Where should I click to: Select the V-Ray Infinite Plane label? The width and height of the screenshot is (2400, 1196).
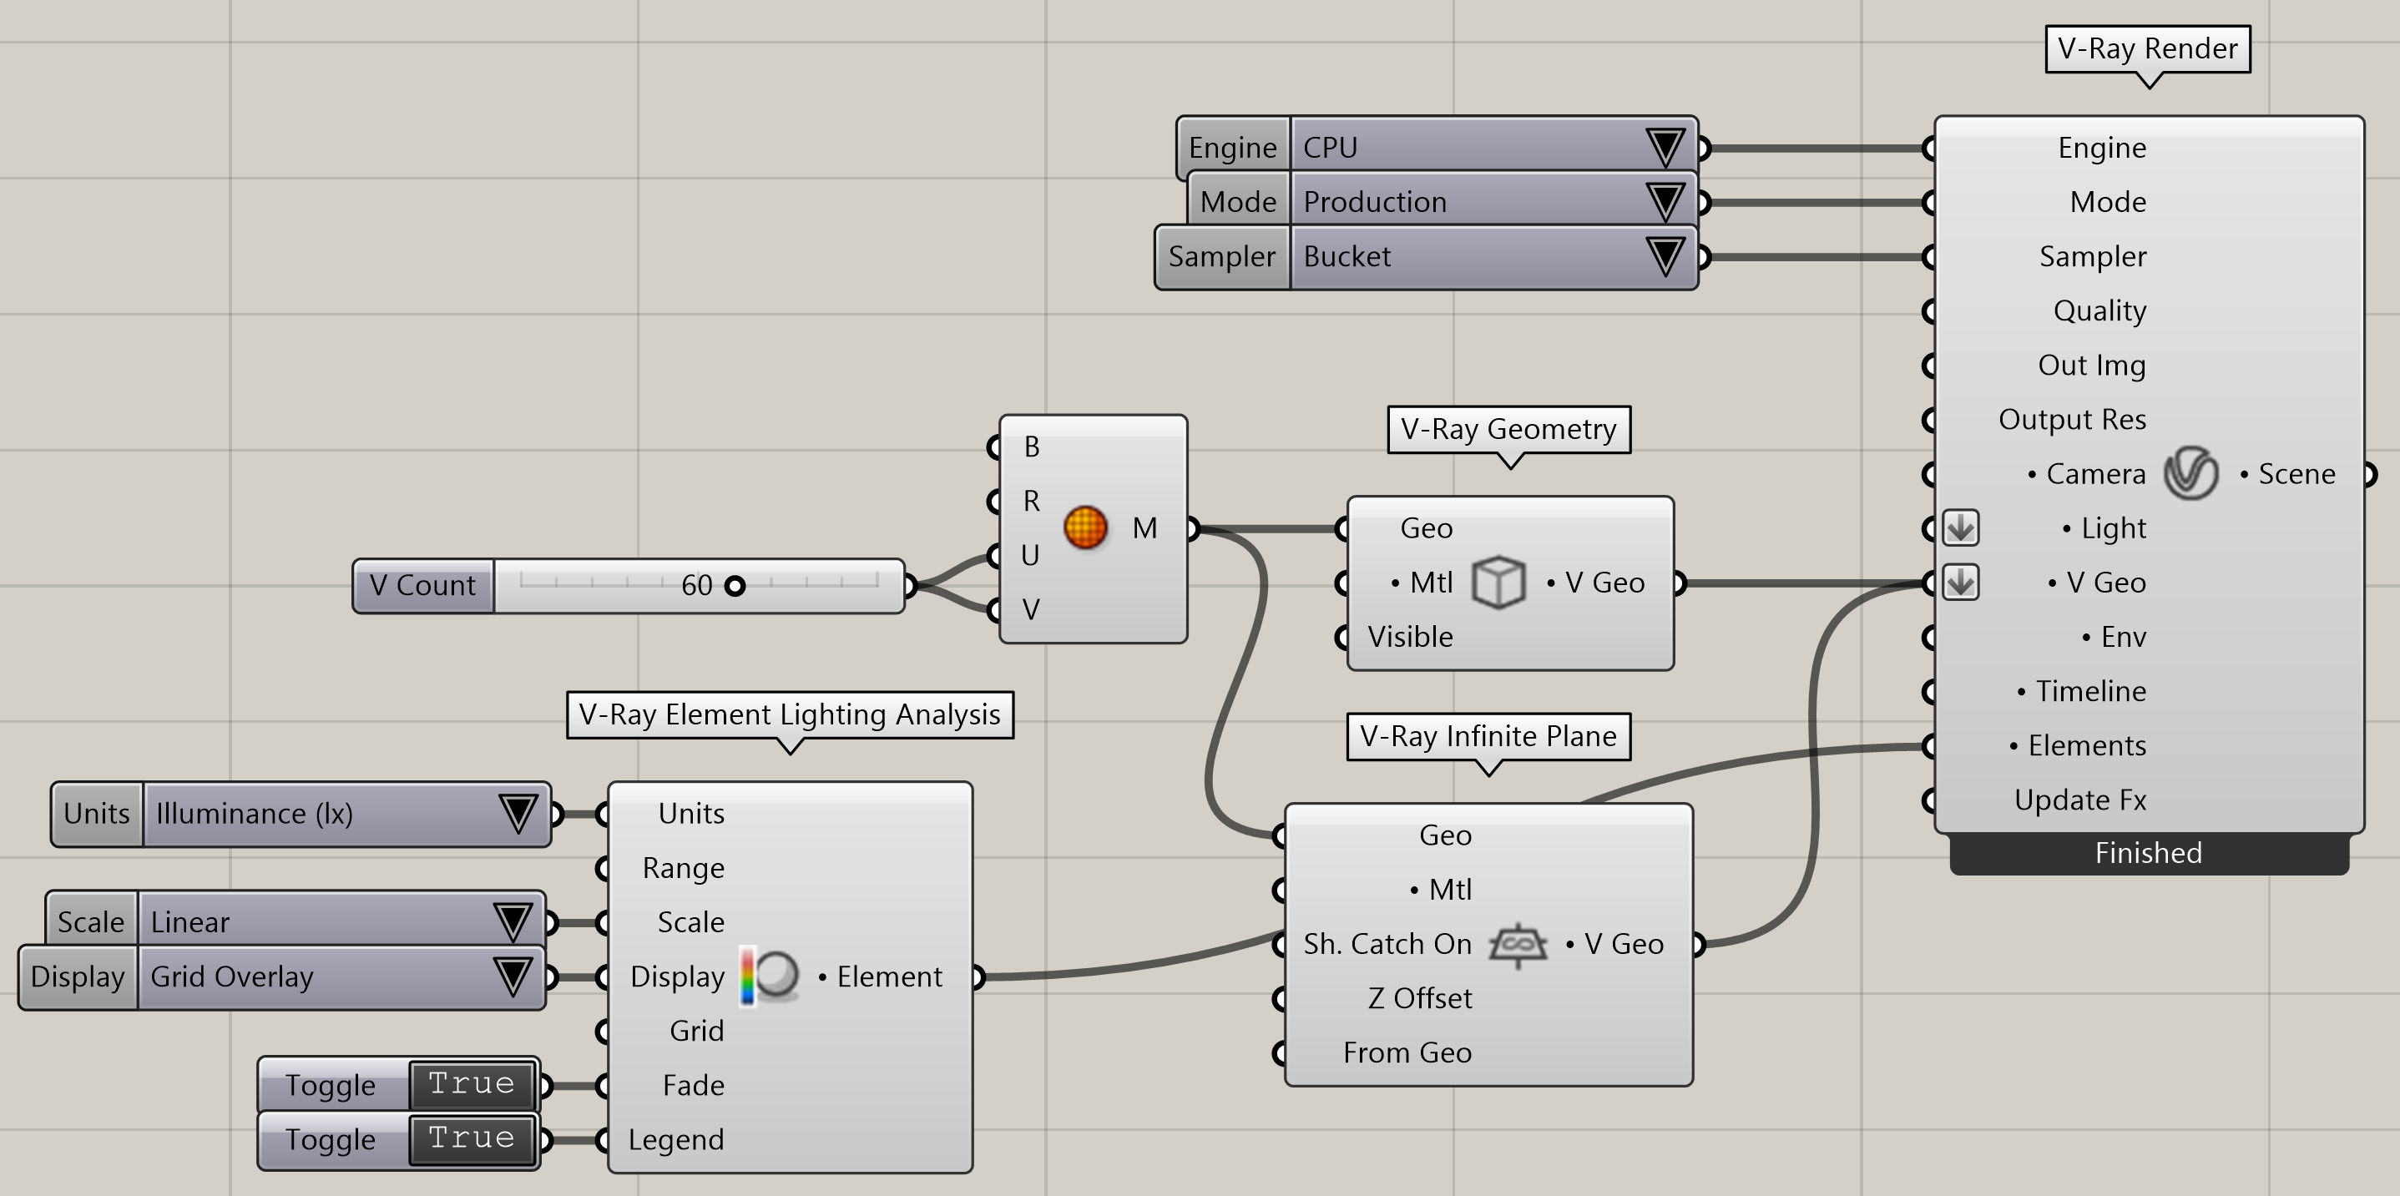(1488, 737)
